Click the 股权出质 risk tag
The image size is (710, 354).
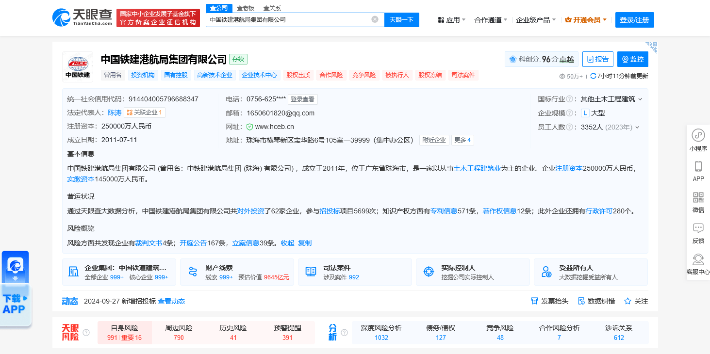298,75
